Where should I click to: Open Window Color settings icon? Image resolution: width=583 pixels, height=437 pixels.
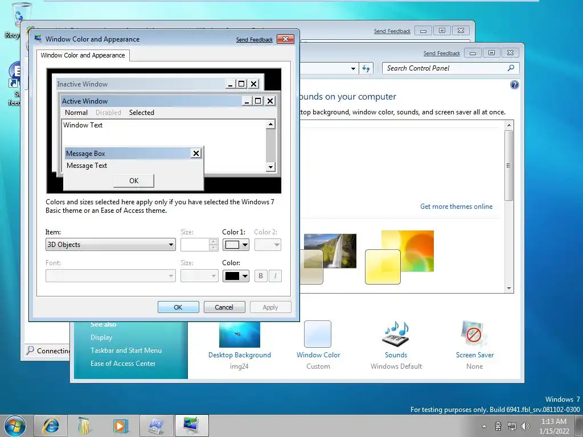tap(318, 334)
